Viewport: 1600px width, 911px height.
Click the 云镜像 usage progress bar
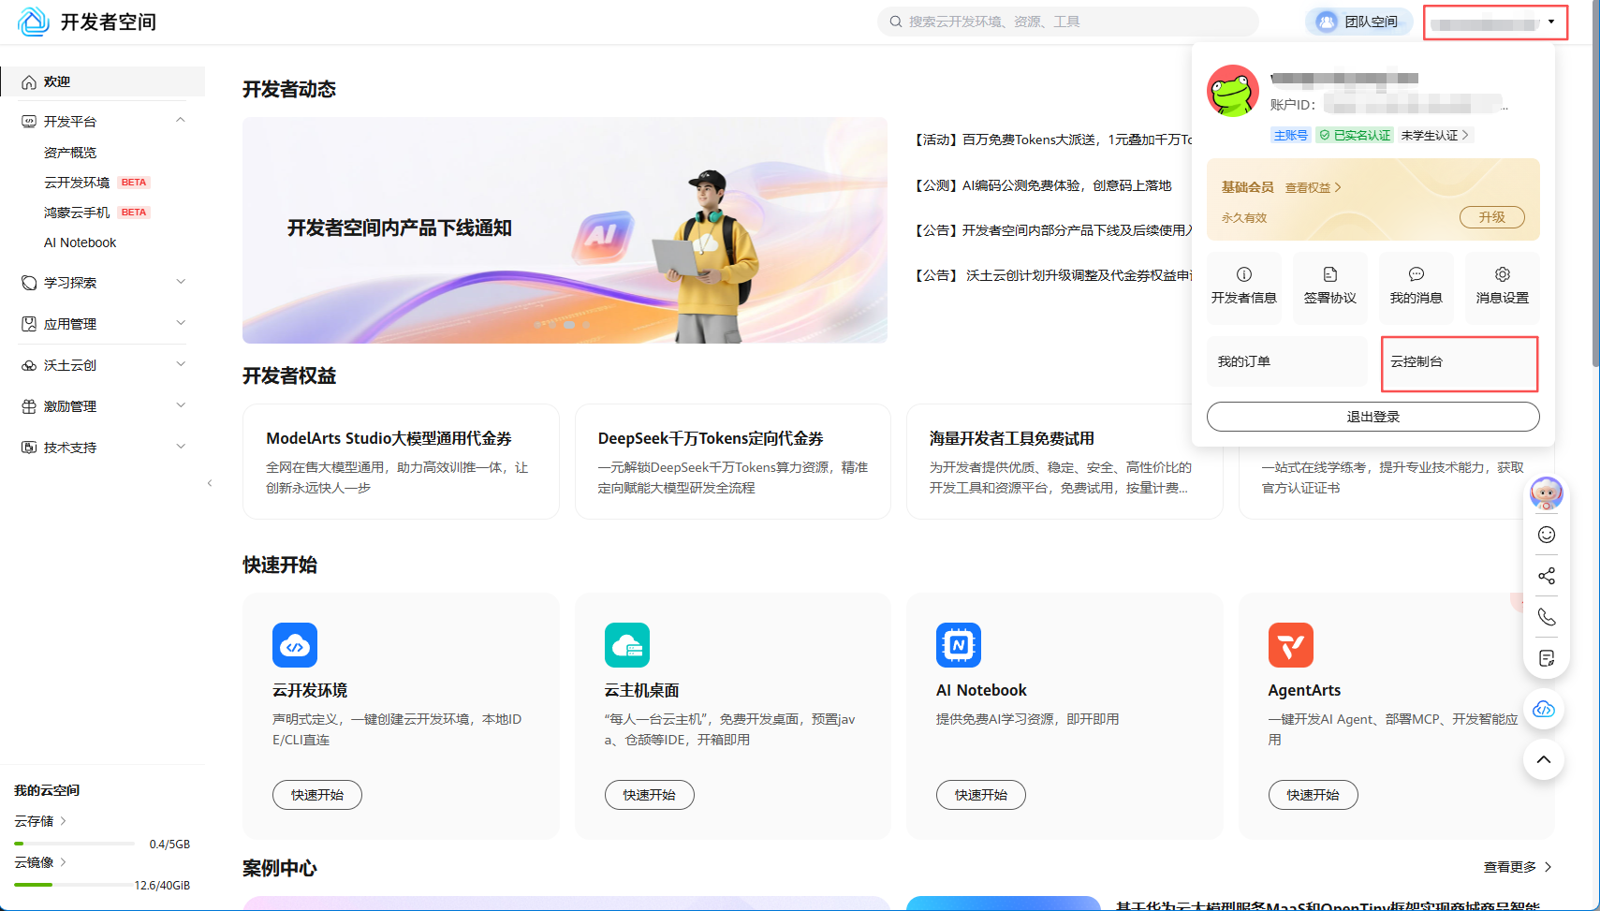tap(75, 885)
